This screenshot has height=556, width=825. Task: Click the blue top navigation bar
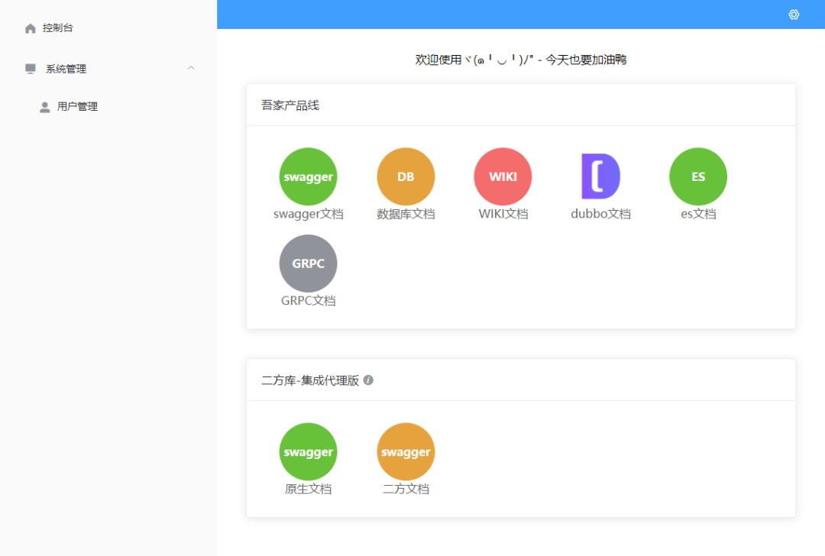pyautogui.click(x=504, y=14)
